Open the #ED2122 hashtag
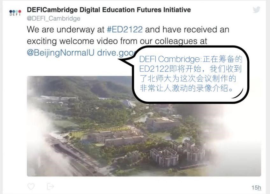 (x=125, y=29)
